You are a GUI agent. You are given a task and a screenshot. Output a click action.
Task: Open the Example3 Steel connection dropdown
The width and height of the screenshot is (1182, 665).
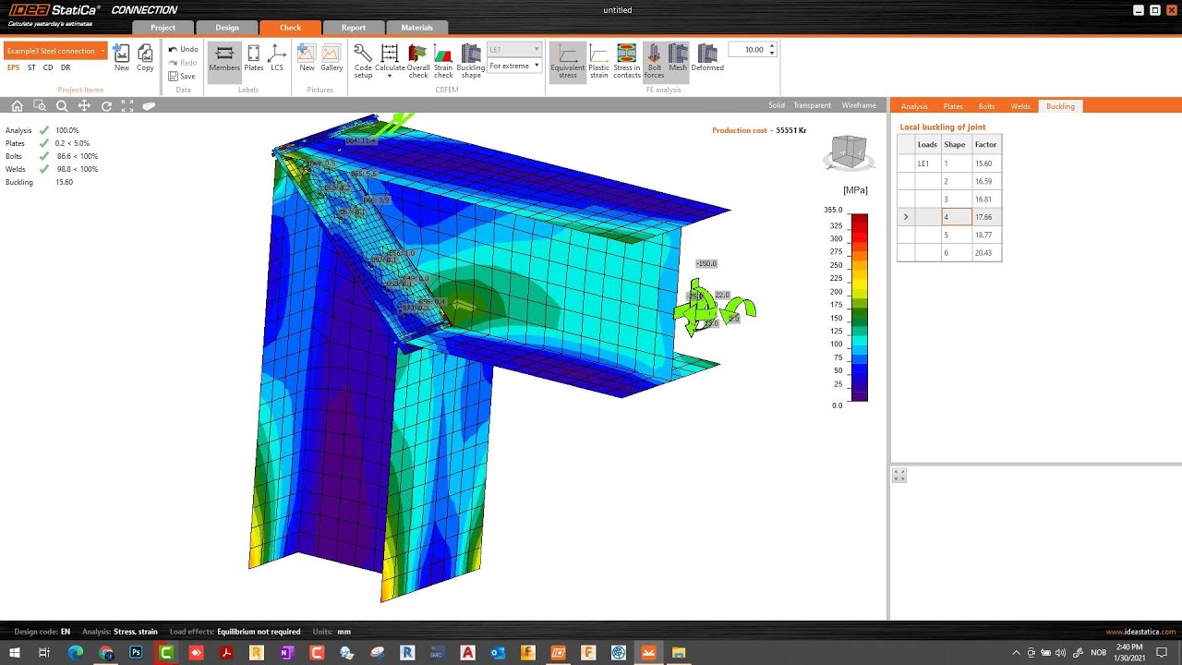[x=55, y=51]
